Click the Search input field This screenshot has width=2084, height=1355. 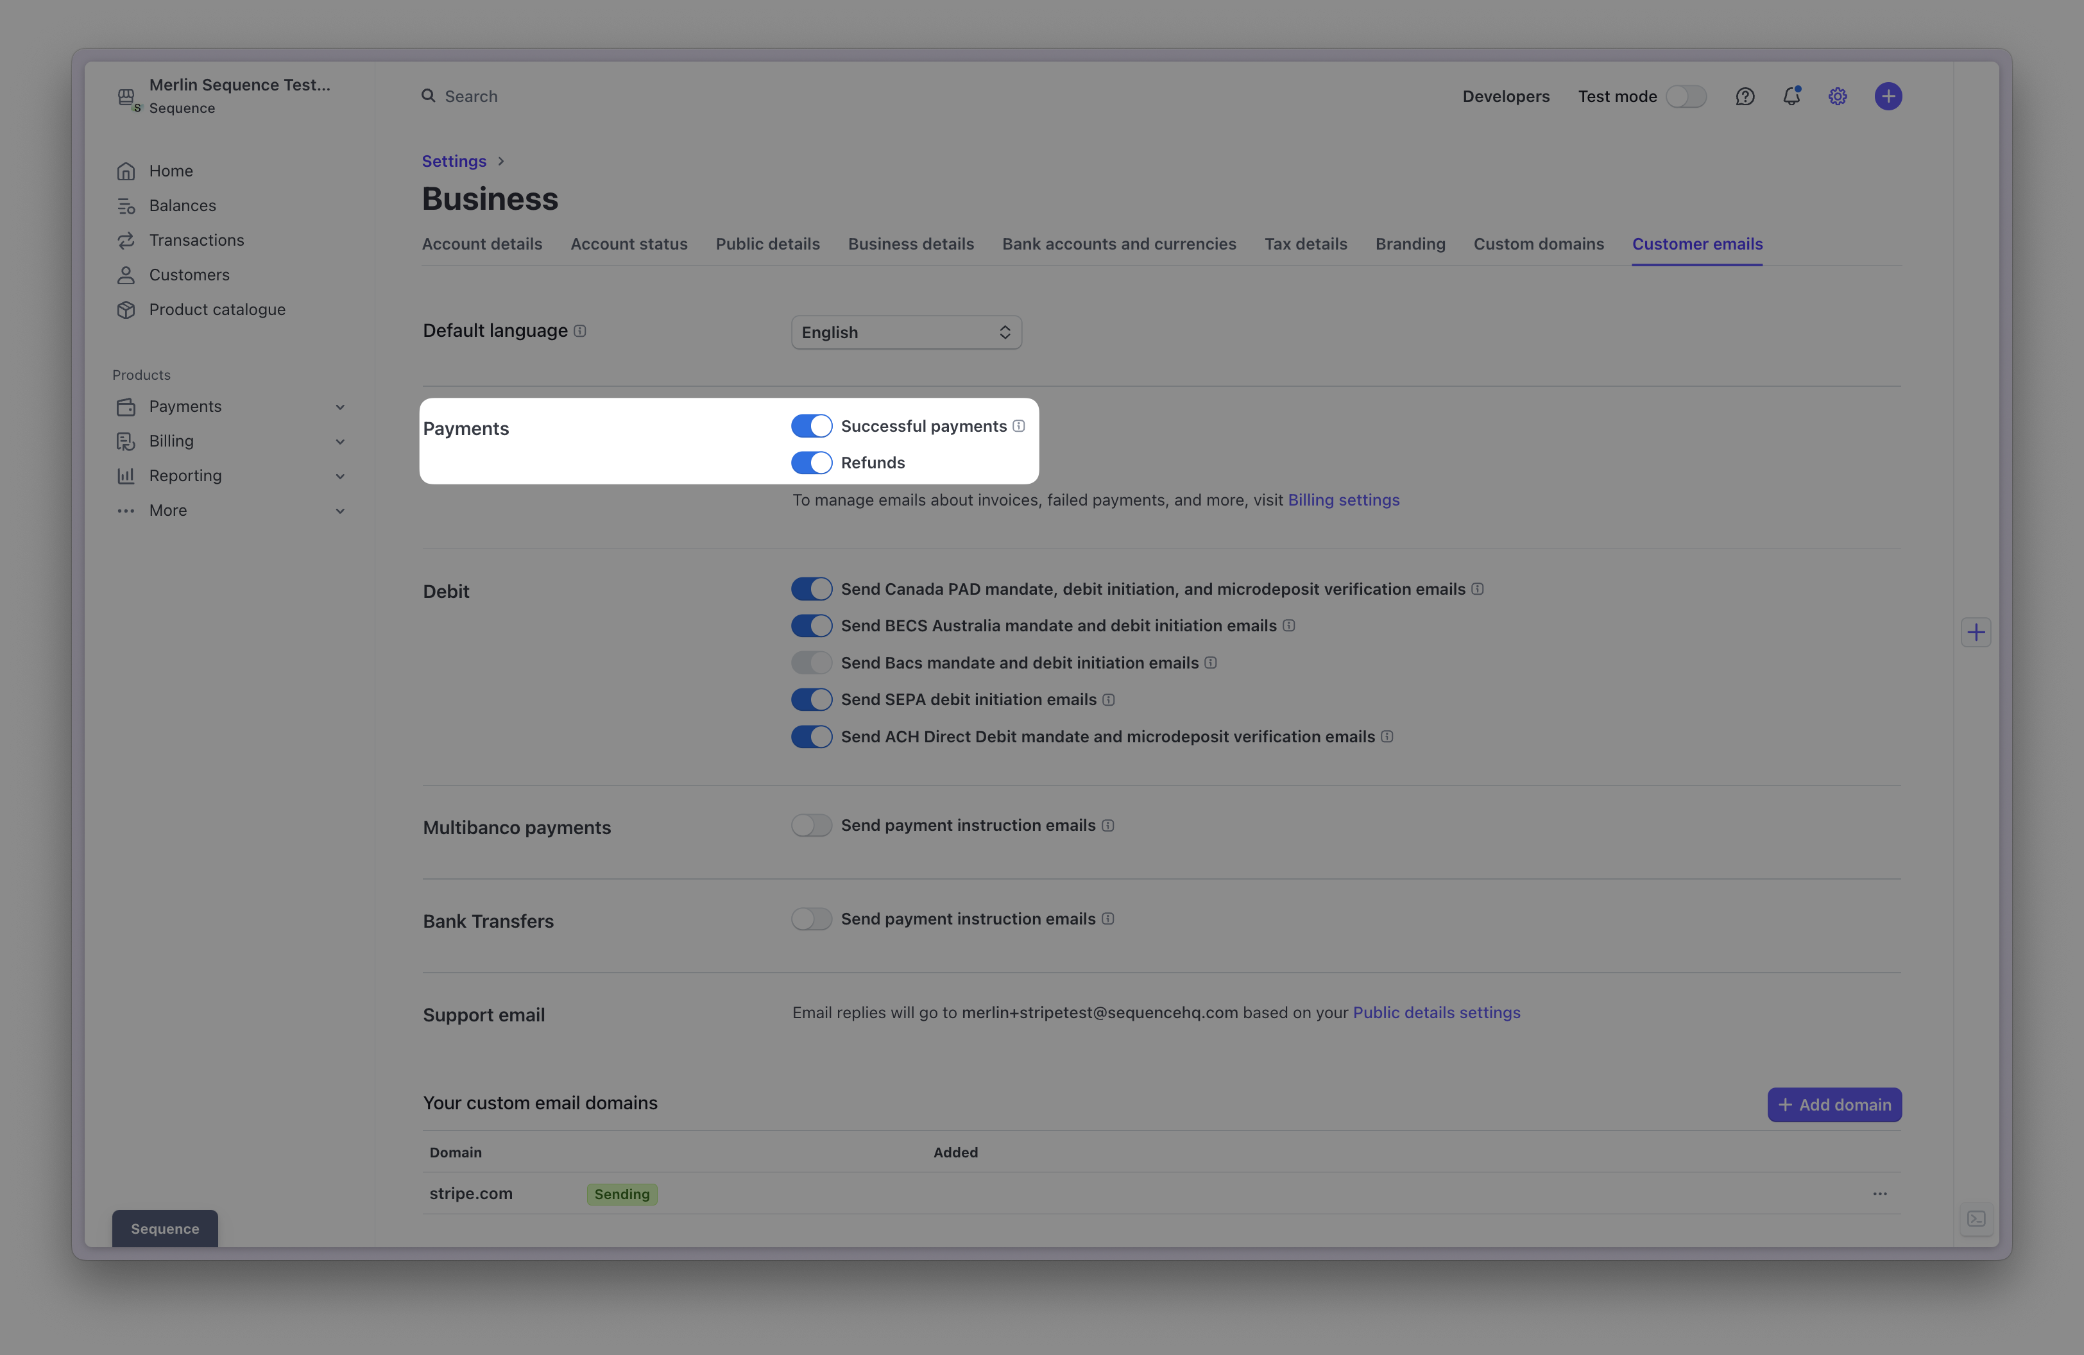(471, 96)
